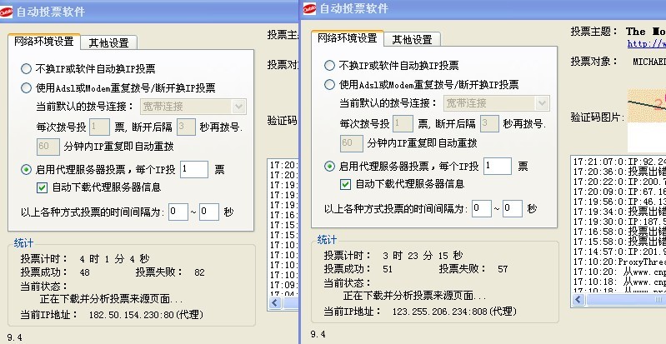Focus the '每个IP投' votes field in right window
Viewport: 666px width, 344px height.
pyautogui.click(x=497, y=166)
